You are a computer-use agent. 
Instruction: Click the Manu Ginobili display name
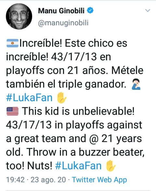61,11
